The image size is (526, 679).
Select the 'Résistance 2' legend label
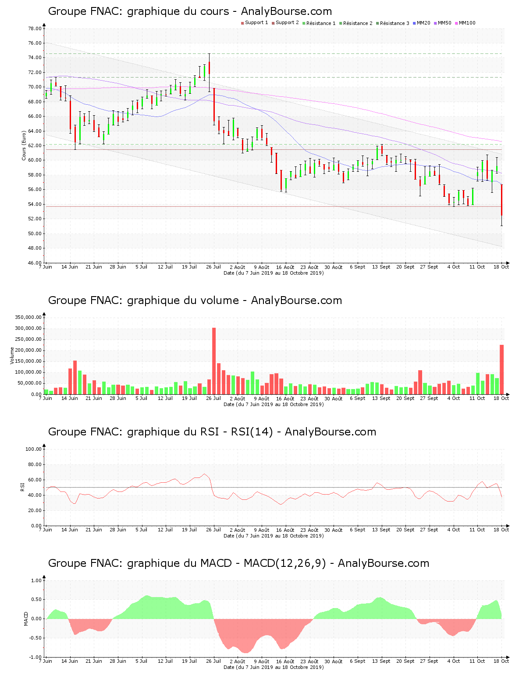358,23
